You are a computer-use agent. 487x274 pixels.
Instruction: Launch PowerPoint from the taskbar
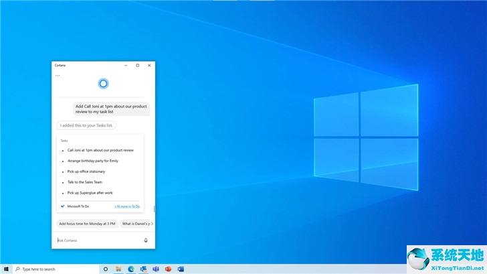pyautogui.click(x=168, y=269)
